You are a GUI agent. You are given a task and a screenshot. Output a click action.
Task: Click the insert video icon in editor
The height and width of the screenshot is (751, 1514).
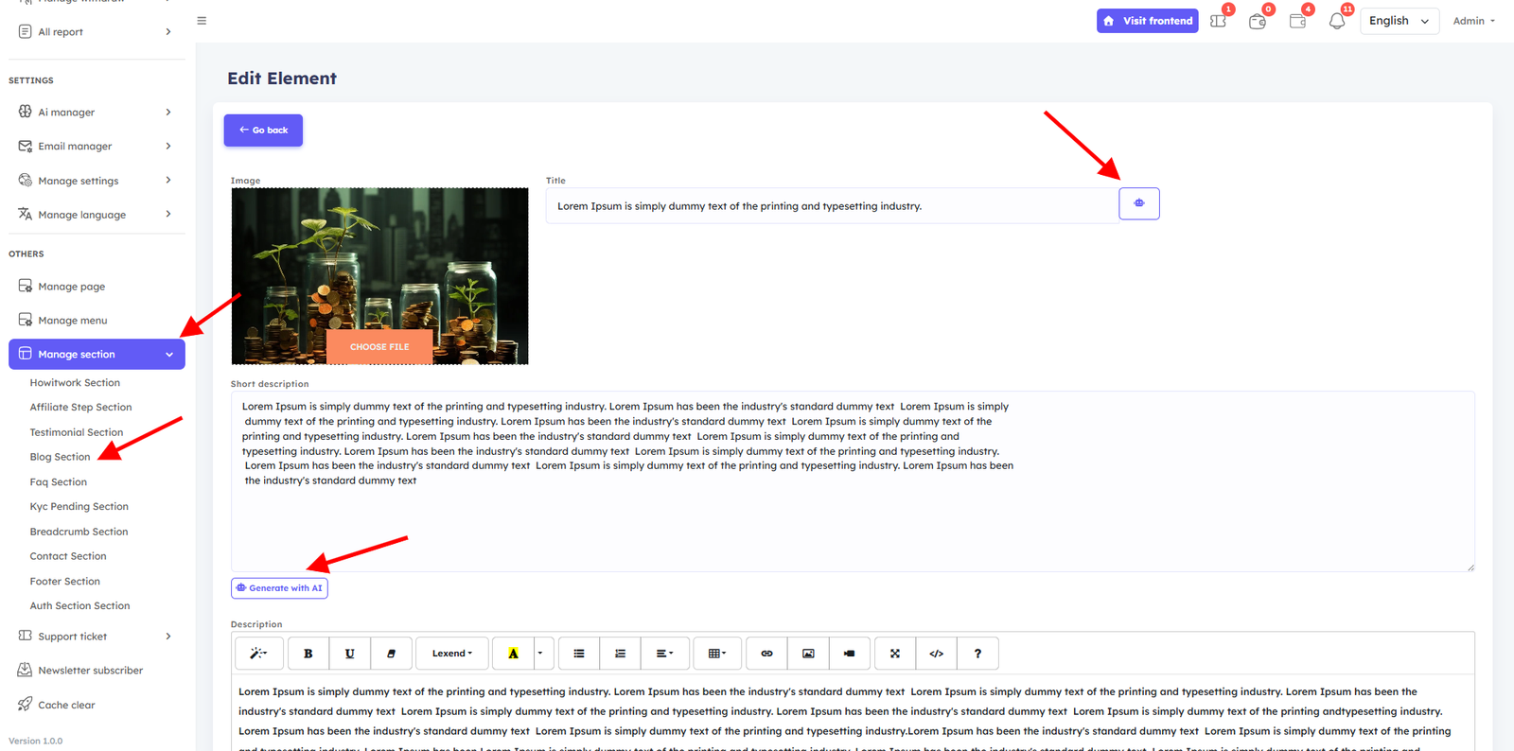pyautogui.click(x=849, y=654)
